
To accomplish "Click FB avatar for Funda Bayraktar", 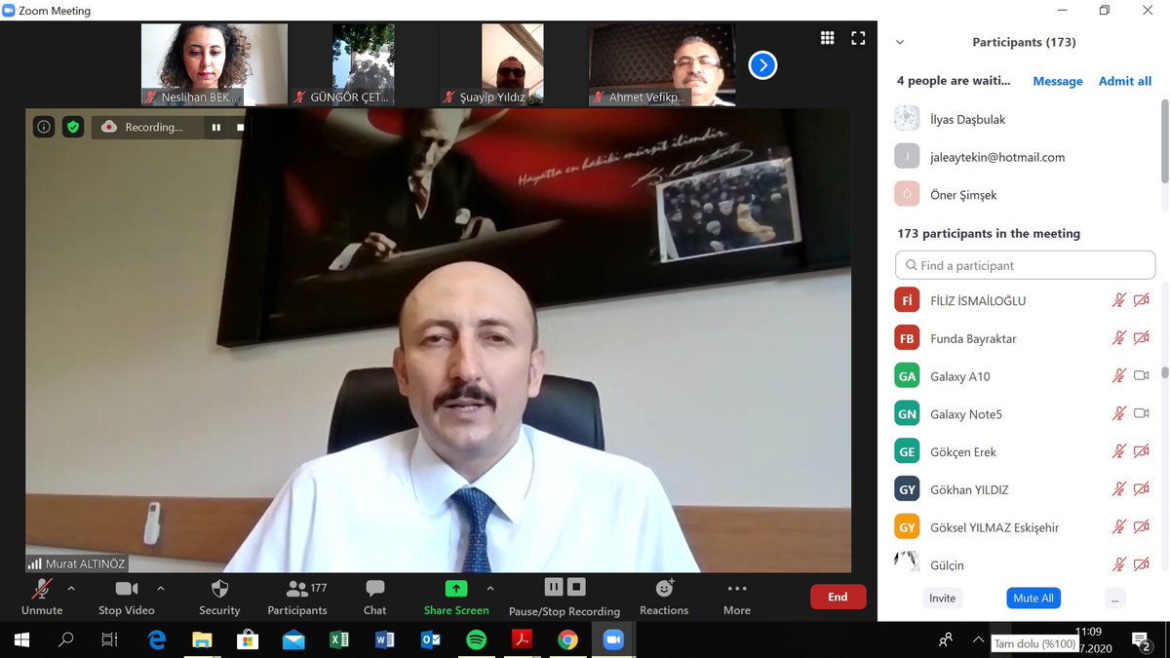I will click(907, 338).
